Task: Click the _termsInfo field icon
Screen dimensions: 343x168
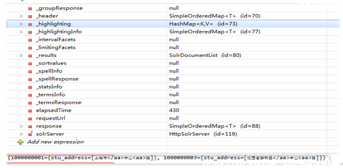Action: coord(30,95)
